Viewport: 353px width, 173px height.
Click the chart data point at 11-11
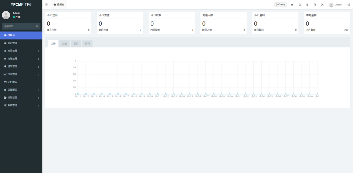pyautogui.click(x=78, y=94)
